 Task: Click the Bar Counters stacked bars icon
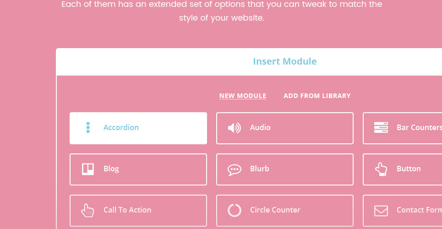(x=381, y=128)
